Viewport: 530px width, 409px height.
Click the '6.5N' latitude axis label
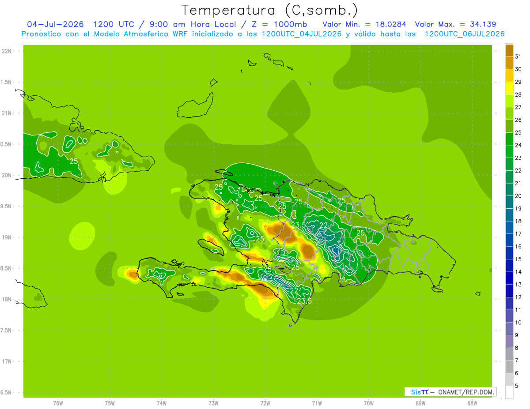pos(7,392)
